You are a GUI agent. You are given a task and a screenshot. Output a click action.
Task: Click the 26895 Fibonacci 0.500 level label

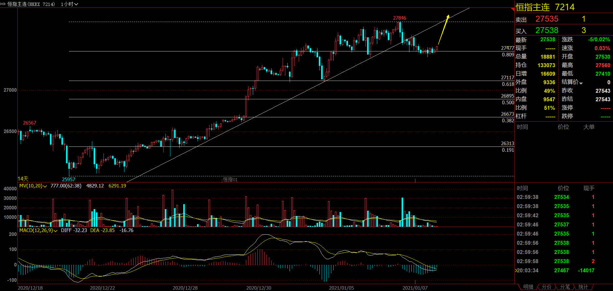point(507,96)
